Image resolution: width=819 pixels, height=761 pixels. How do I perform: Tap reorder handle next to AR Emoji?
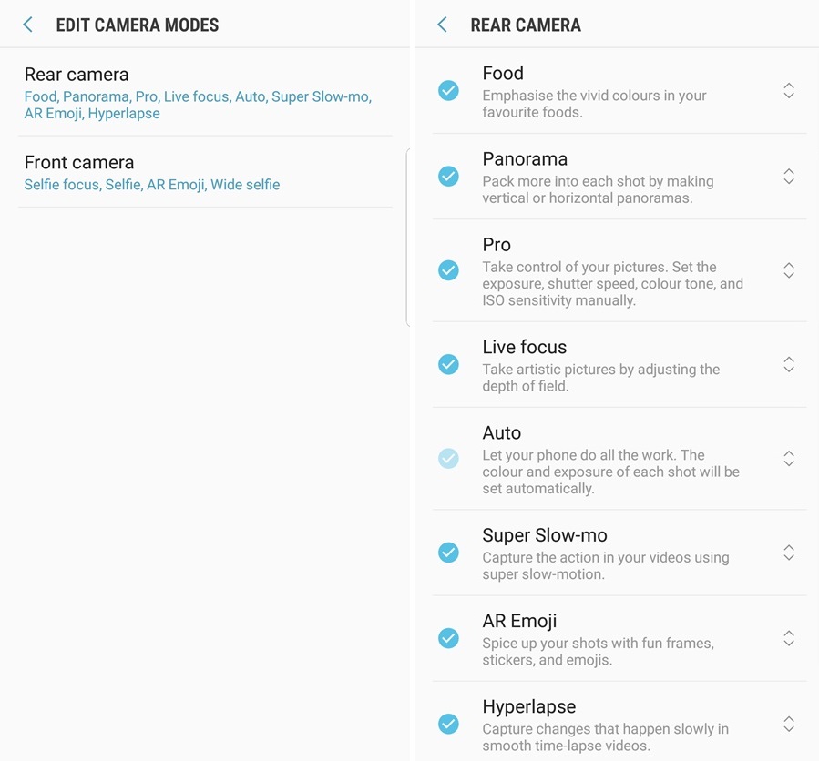(789, 638)
